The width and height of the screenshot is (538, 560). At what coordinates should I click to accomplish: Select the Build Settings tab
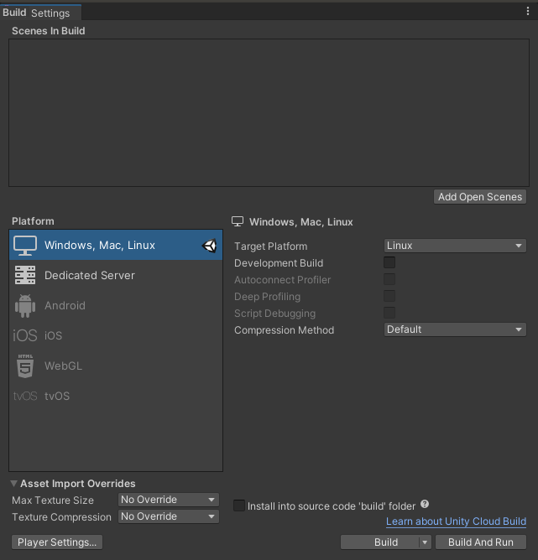(x=36, y=13)
